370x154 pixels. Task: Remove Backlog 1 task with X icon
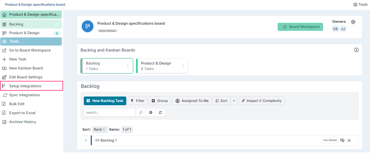pyautogui.click(x=349, y=140)
